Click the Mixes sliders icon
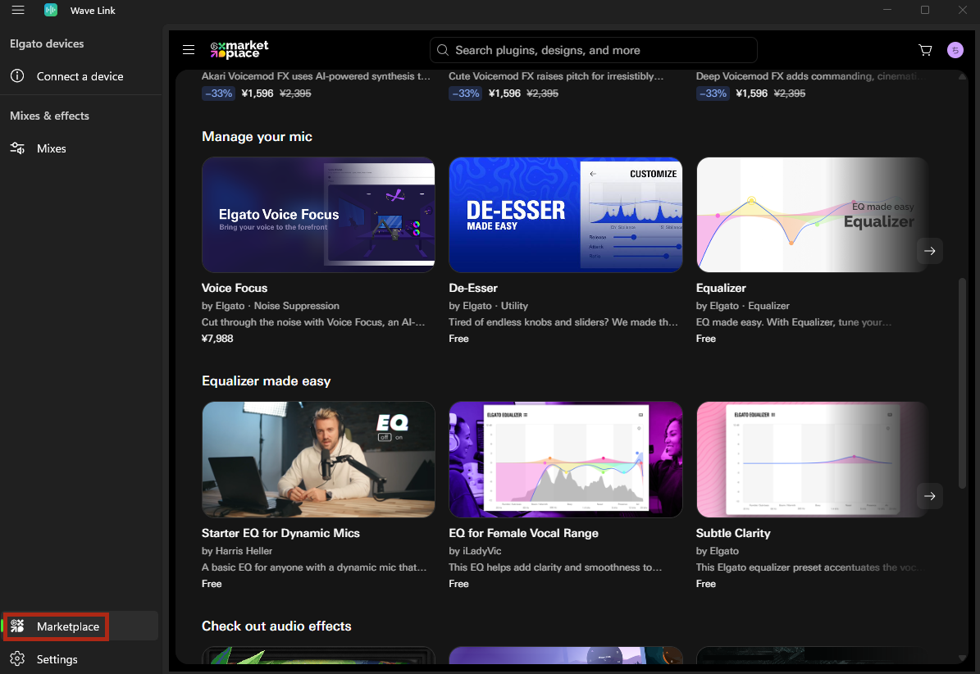980x674 pixels. (x=17, y=148)
